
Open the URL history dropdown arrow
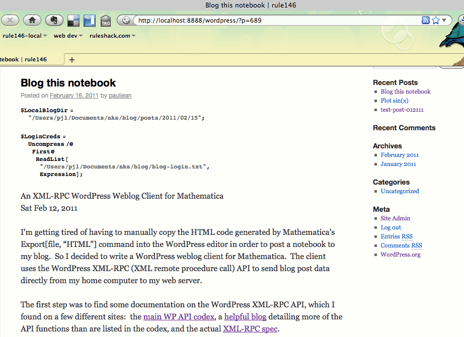[x=444, y=21]
